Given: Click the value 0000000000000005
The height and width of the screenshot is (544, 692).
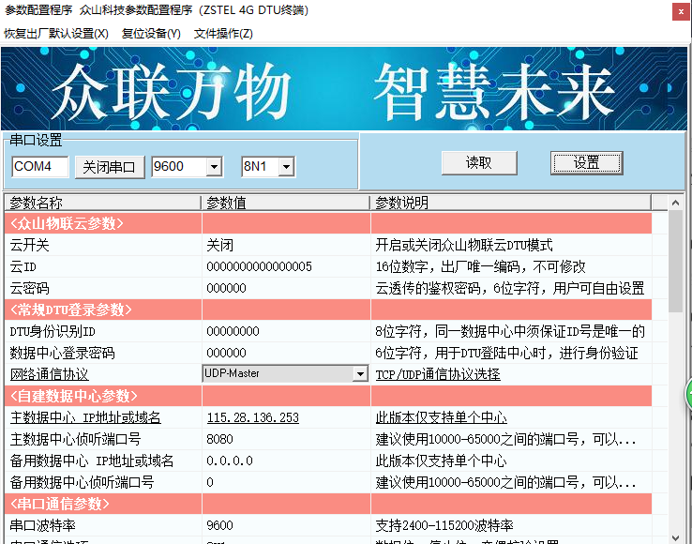Looking at the screenshot, I should (x=259, y=266).
